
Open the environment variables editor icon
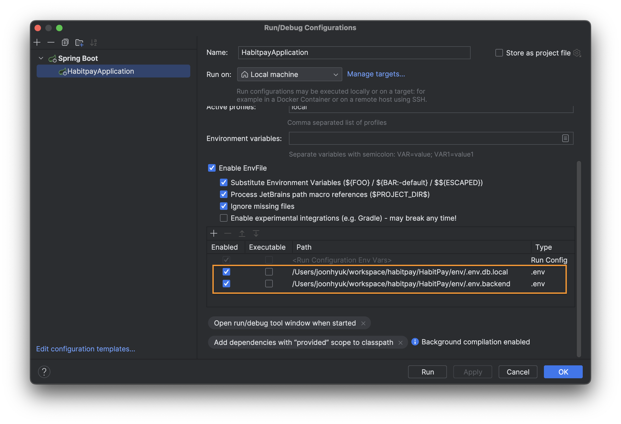tap(565, 138)
